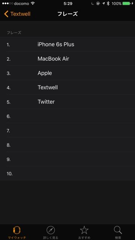Tap the Bluetooth status icon
Image resolution: width=135 pixels, height=240 pixels.
[x=108, y=3]
